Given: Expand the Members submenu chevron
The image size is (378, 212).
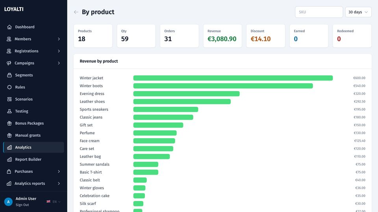Looking at the screenshot, I should coord(59,39).
